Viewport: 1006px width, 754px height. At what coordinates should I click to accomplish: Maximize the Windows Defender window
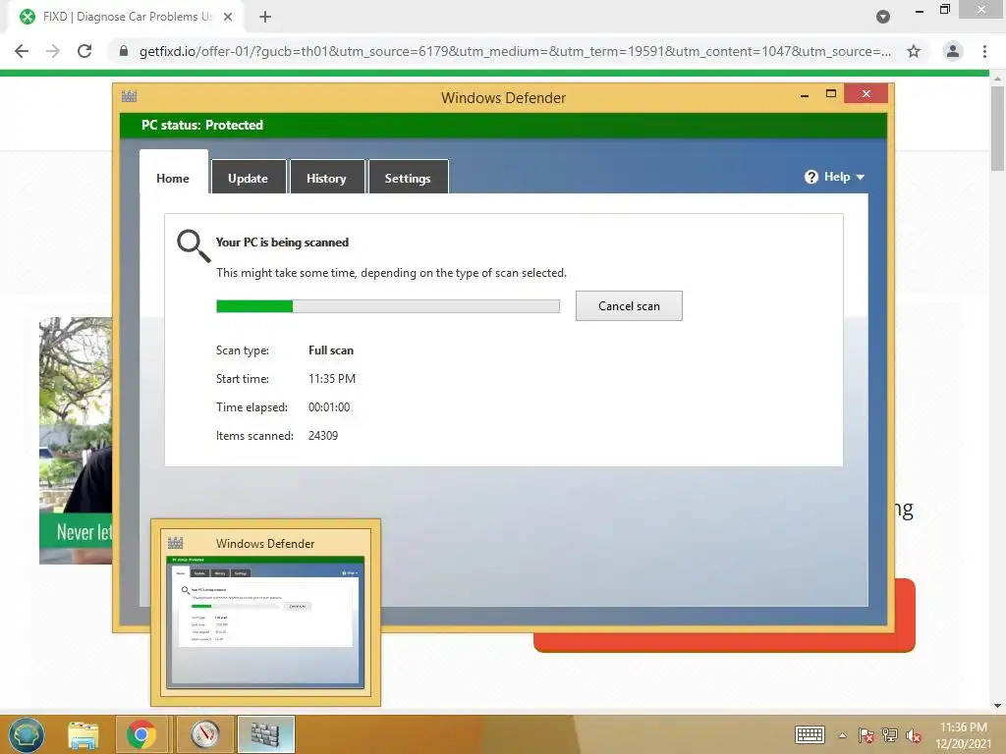tap(831, 93)
